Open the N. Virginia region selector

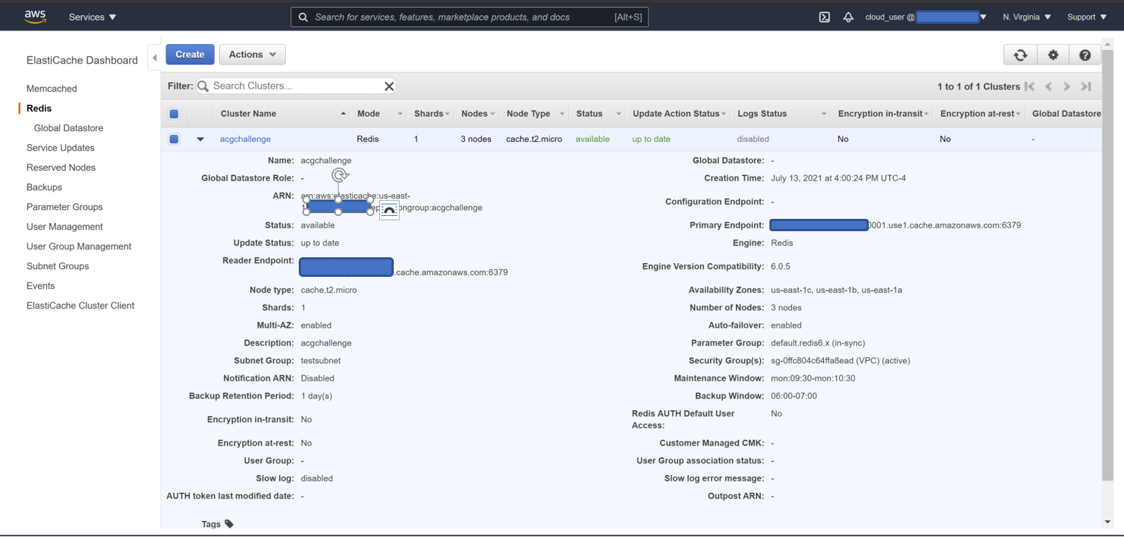pos(1027,17)
